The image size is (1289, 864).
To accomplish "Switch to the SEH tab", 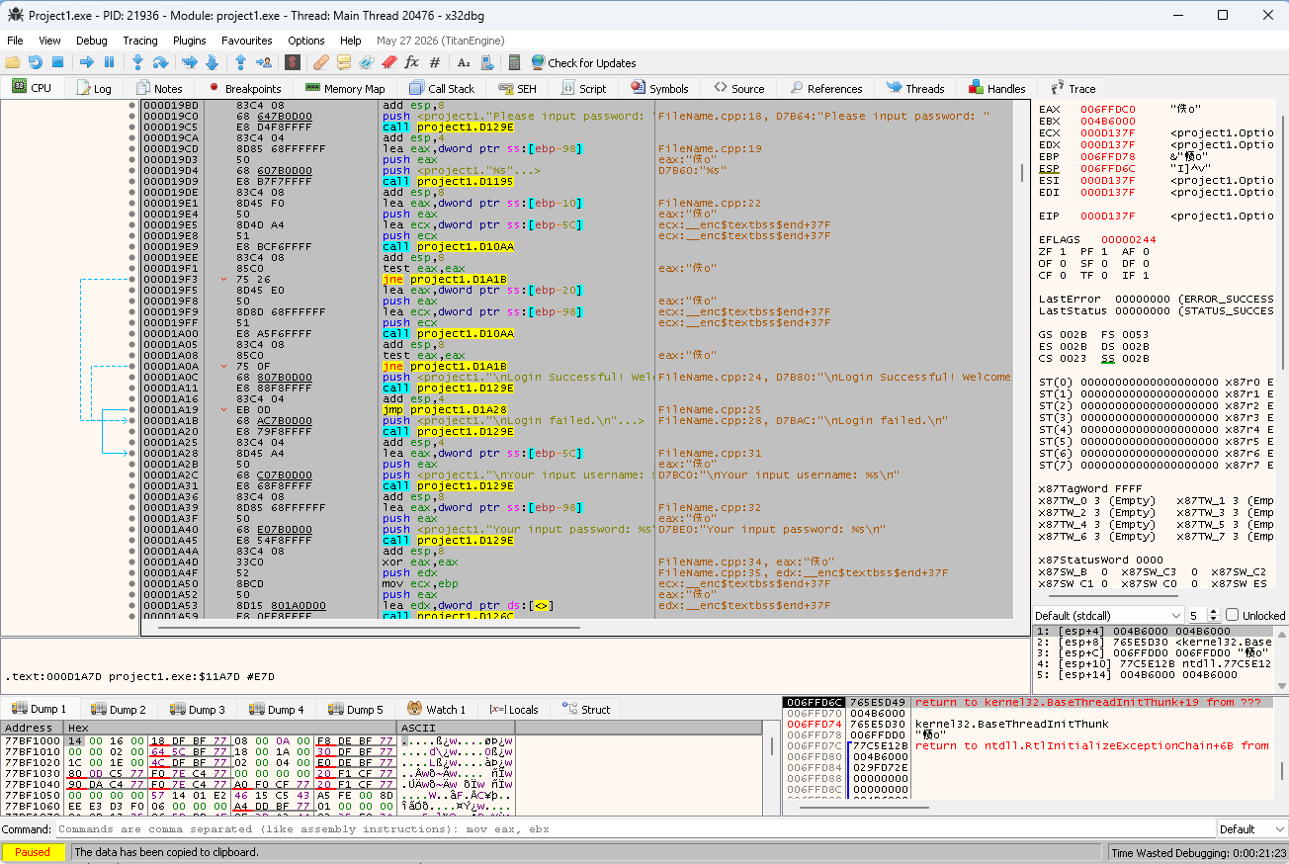I will coord(517,88).
